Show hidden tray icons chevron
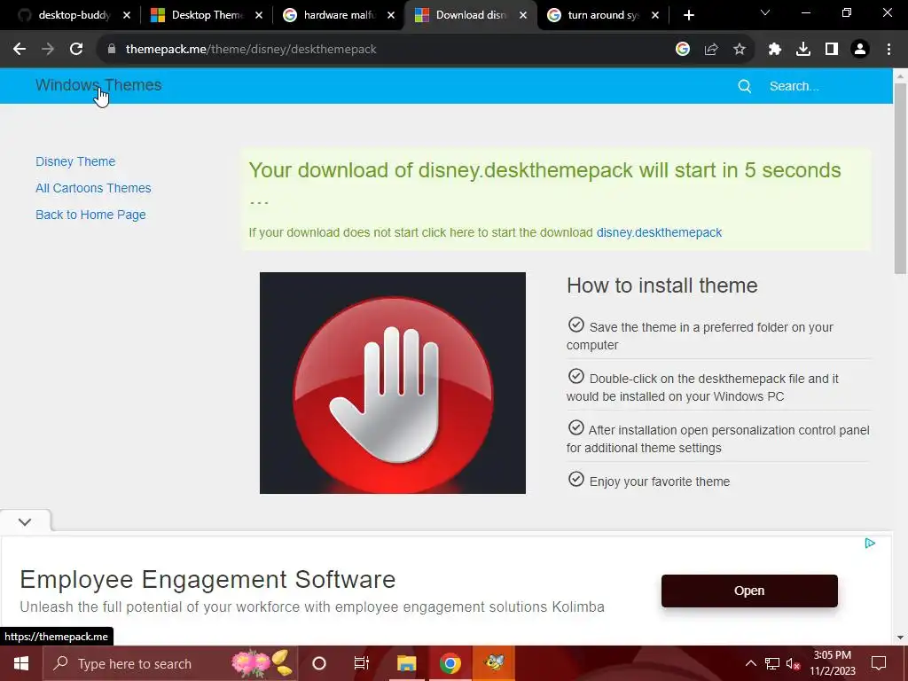Screen dimensions: 908x681 point(750,663)
